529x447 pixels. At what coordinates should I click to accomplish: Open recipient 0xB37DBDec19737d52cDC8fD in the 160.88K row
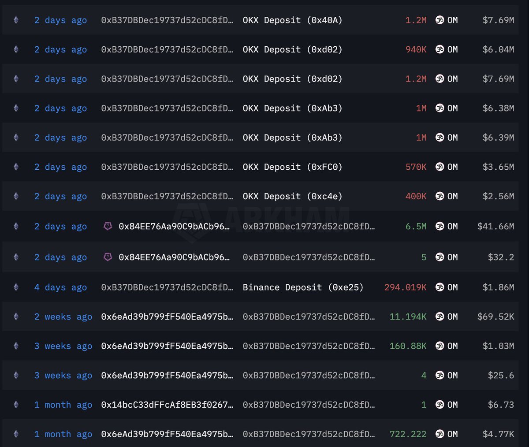(309, 346)
